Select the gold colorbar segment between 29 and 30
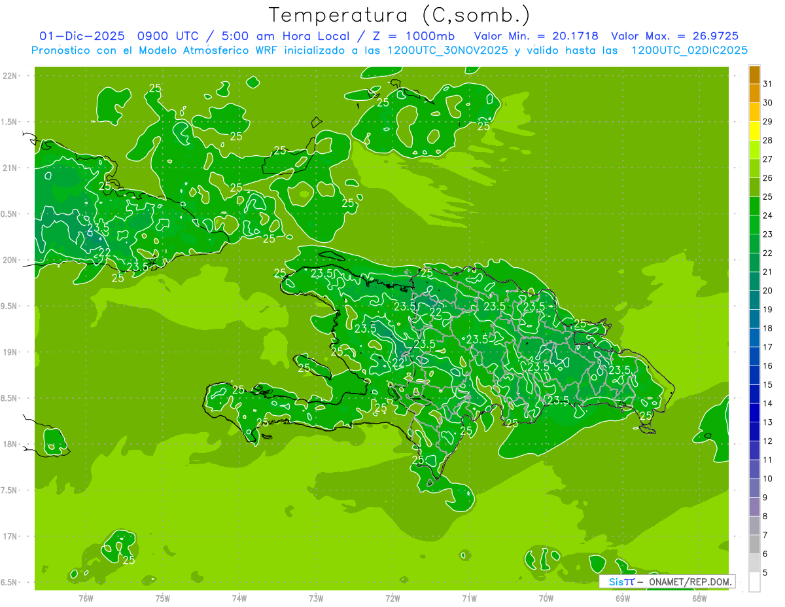This screenshot has width=785, height=607. 754,113
